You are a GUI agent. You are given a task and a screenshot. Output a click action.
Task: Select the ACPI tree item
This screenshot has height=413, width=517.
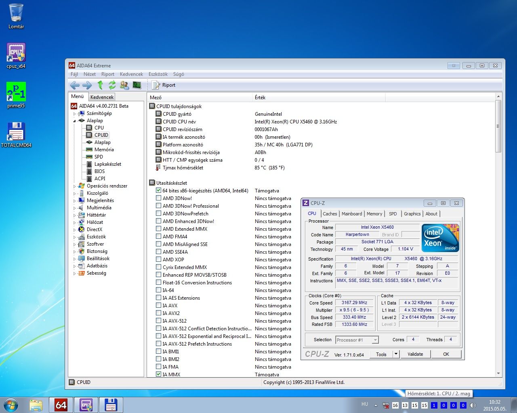(100, 179)
